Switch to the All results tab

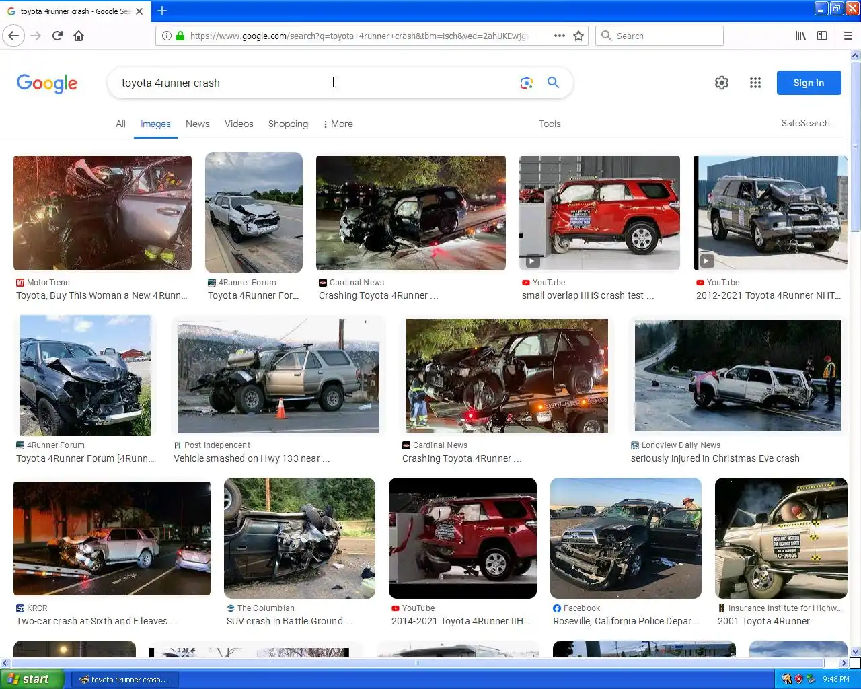point(120,124)
